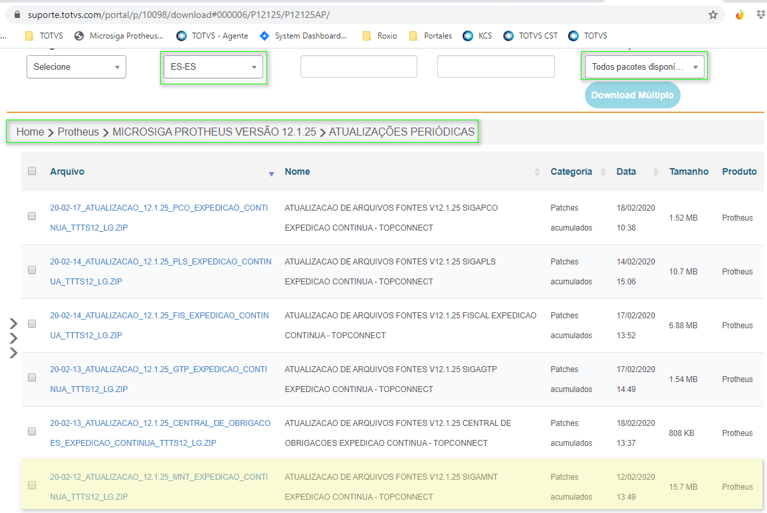Sort table by Categoria column arrows
767x513 pixels.
click(603, 171)
